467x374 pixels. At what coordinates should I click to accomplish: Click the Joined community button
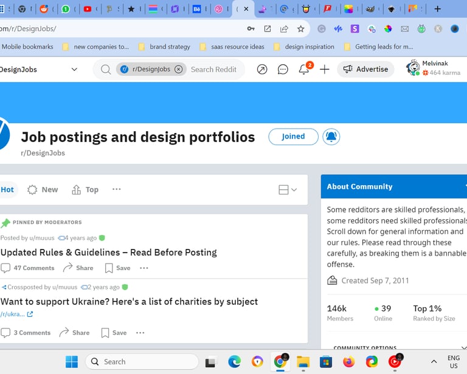tap(293, 137)
